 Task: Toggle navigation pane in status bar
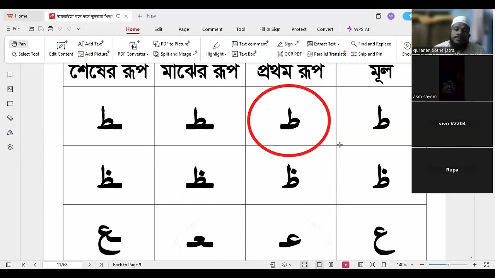pyautogui.click(x=9, y=265)
